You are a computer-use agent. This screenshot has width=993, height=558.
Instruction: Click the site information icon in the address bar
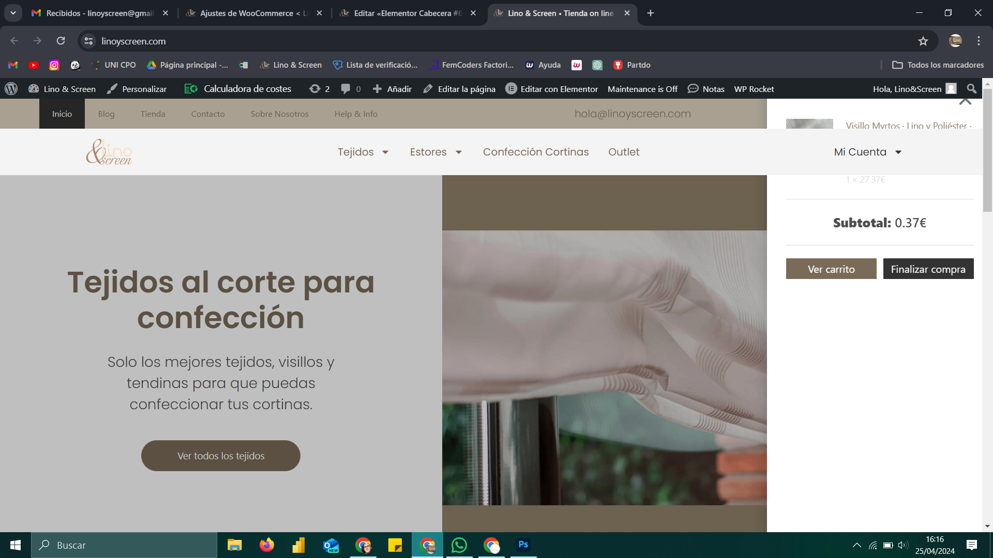click(x=89, y=41)
